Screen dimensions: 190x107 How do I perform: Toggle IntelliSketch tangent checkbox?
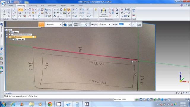pyautogui.click(x=88, y=16)
